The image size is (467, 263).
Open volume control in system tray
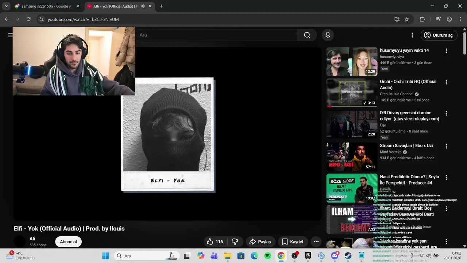point(429,256)
